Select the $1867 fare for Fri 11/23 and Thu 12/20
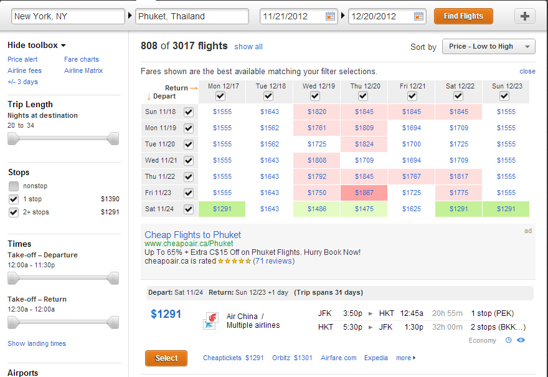This screenshot has height=377, width=548. coord(364,193)
